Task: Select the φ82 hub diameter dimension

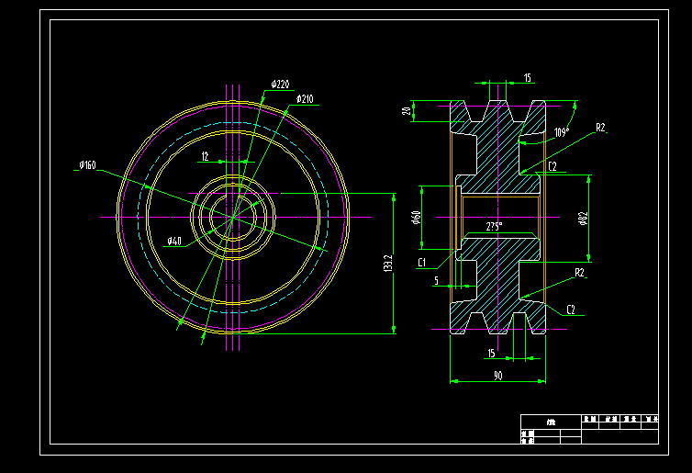Action: (583, 219)
